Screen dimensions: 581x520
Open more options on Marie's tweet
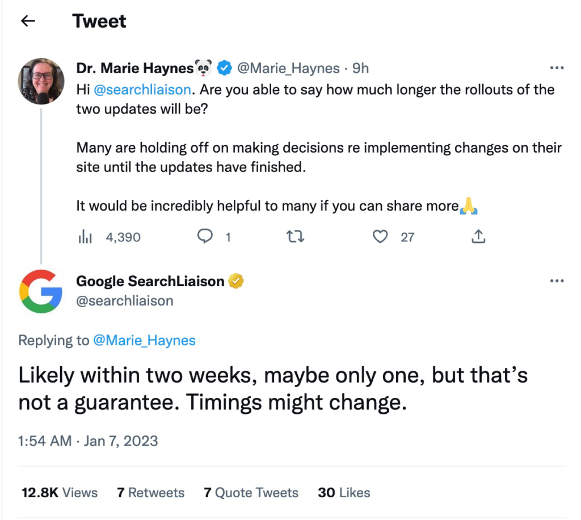557,69
